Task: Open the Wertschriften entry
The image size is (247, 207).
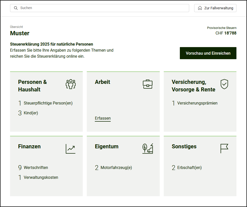Action: pos(36,168)
